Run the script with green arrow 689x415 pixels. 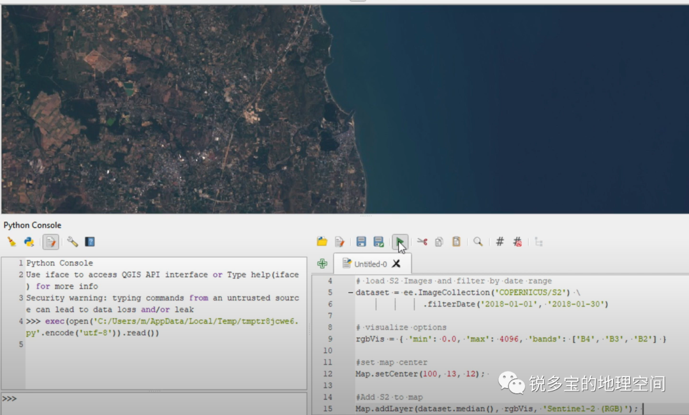[399, 241]
